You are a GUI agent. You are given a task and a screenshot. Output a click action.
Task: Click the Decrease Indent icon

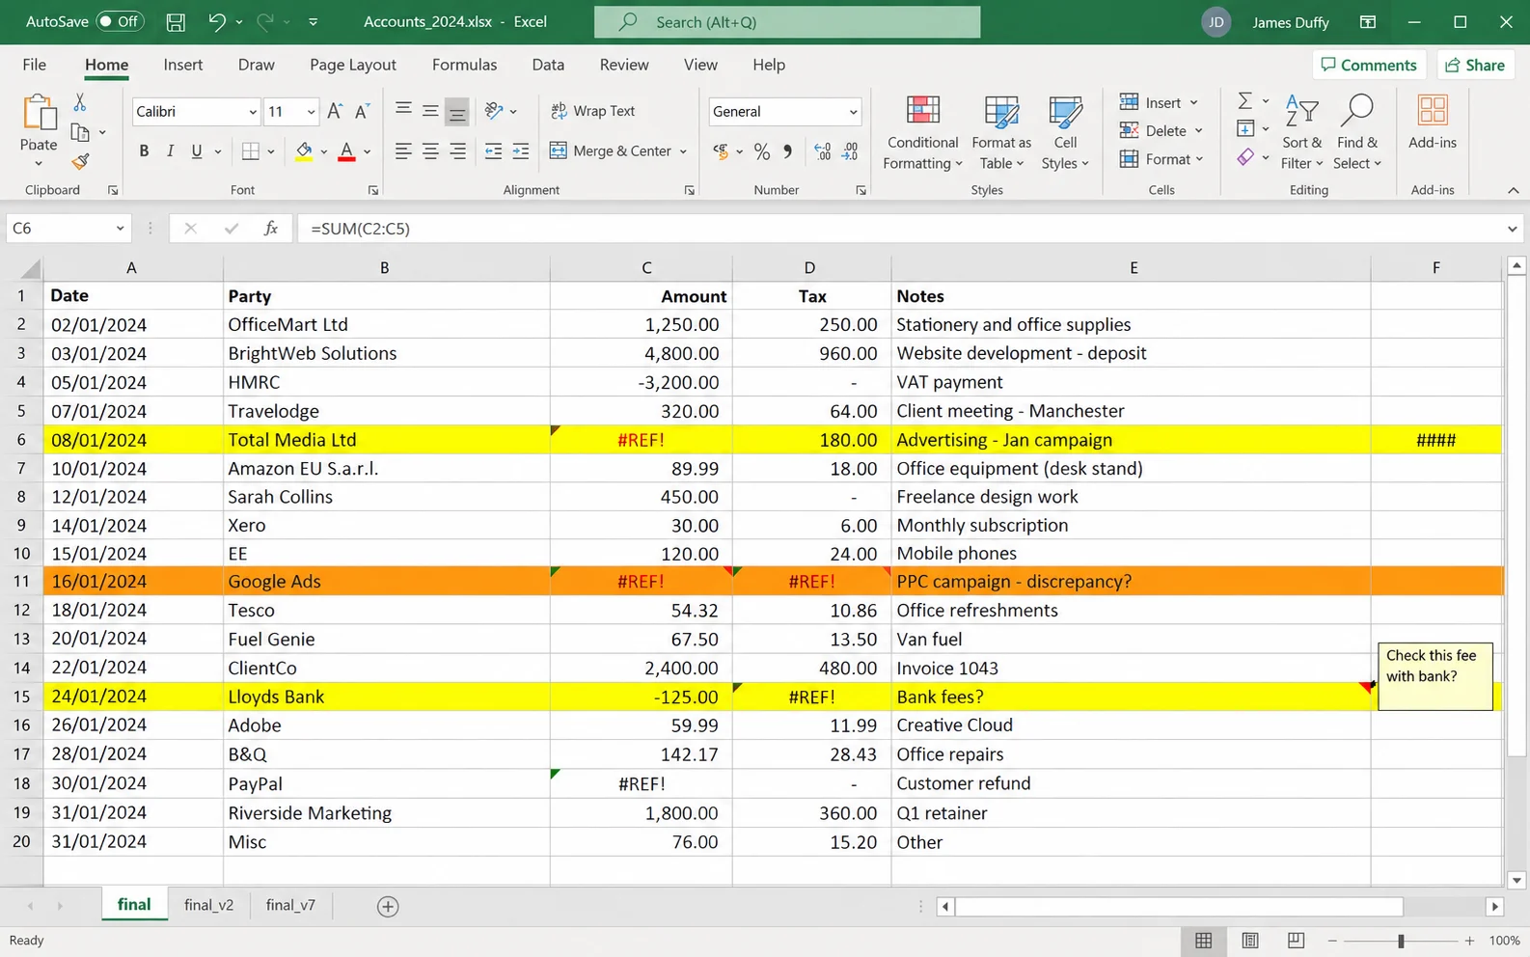(493, 151)
